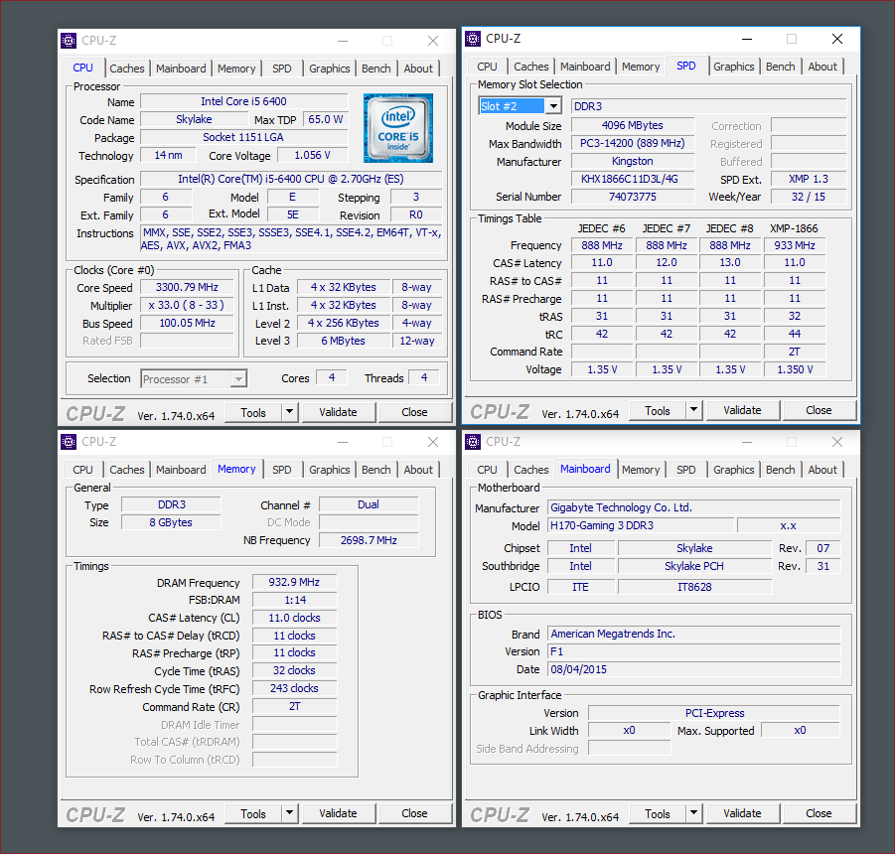Viewport: 895px width, 854px height.
Task: Click the processor name 'Intel Core i5 6400'
Action: [x=243, y=101]
